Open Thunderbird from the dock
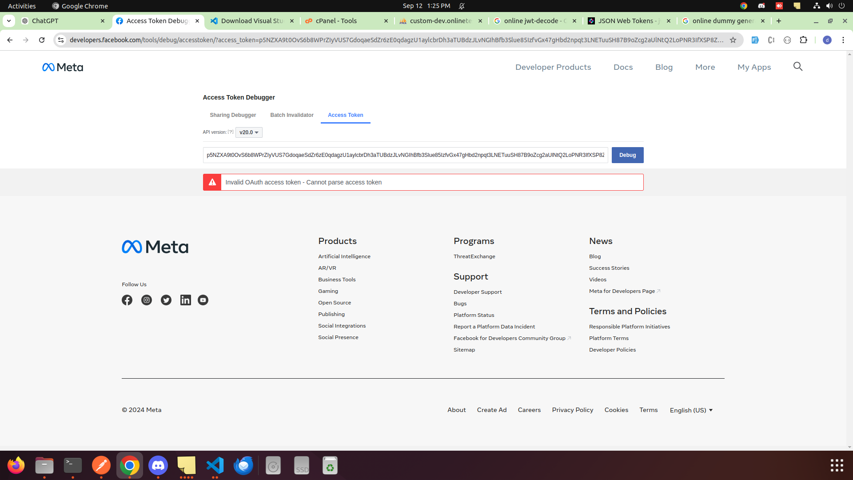The width and height of the screenshot is (853, 480). 243,465
